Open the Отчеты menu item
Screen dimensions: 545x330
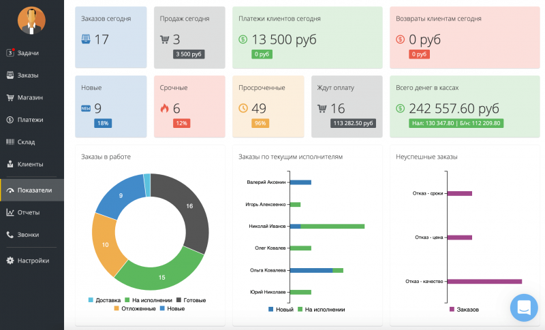(x=29, y=212)
